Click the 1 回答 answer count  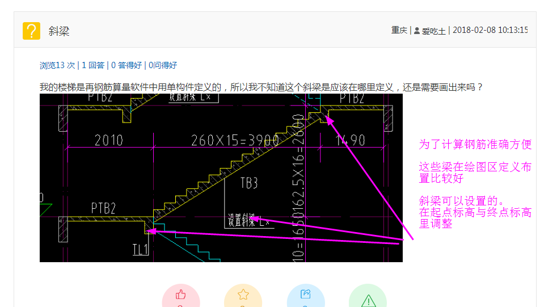(x=93, y=65)
